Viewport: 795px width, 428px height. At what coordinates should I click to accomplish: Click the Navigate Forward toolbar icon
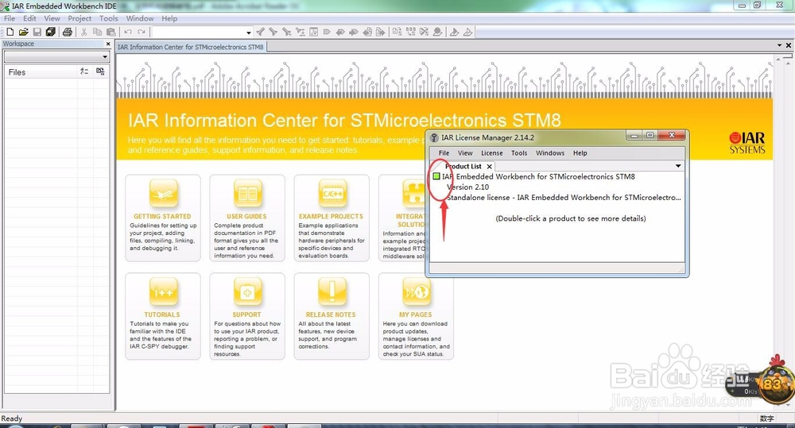click(x=381, y=32)
